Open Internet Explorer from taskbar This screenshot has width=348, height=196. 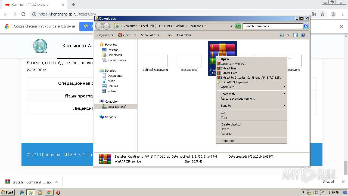tap(22, 192)
